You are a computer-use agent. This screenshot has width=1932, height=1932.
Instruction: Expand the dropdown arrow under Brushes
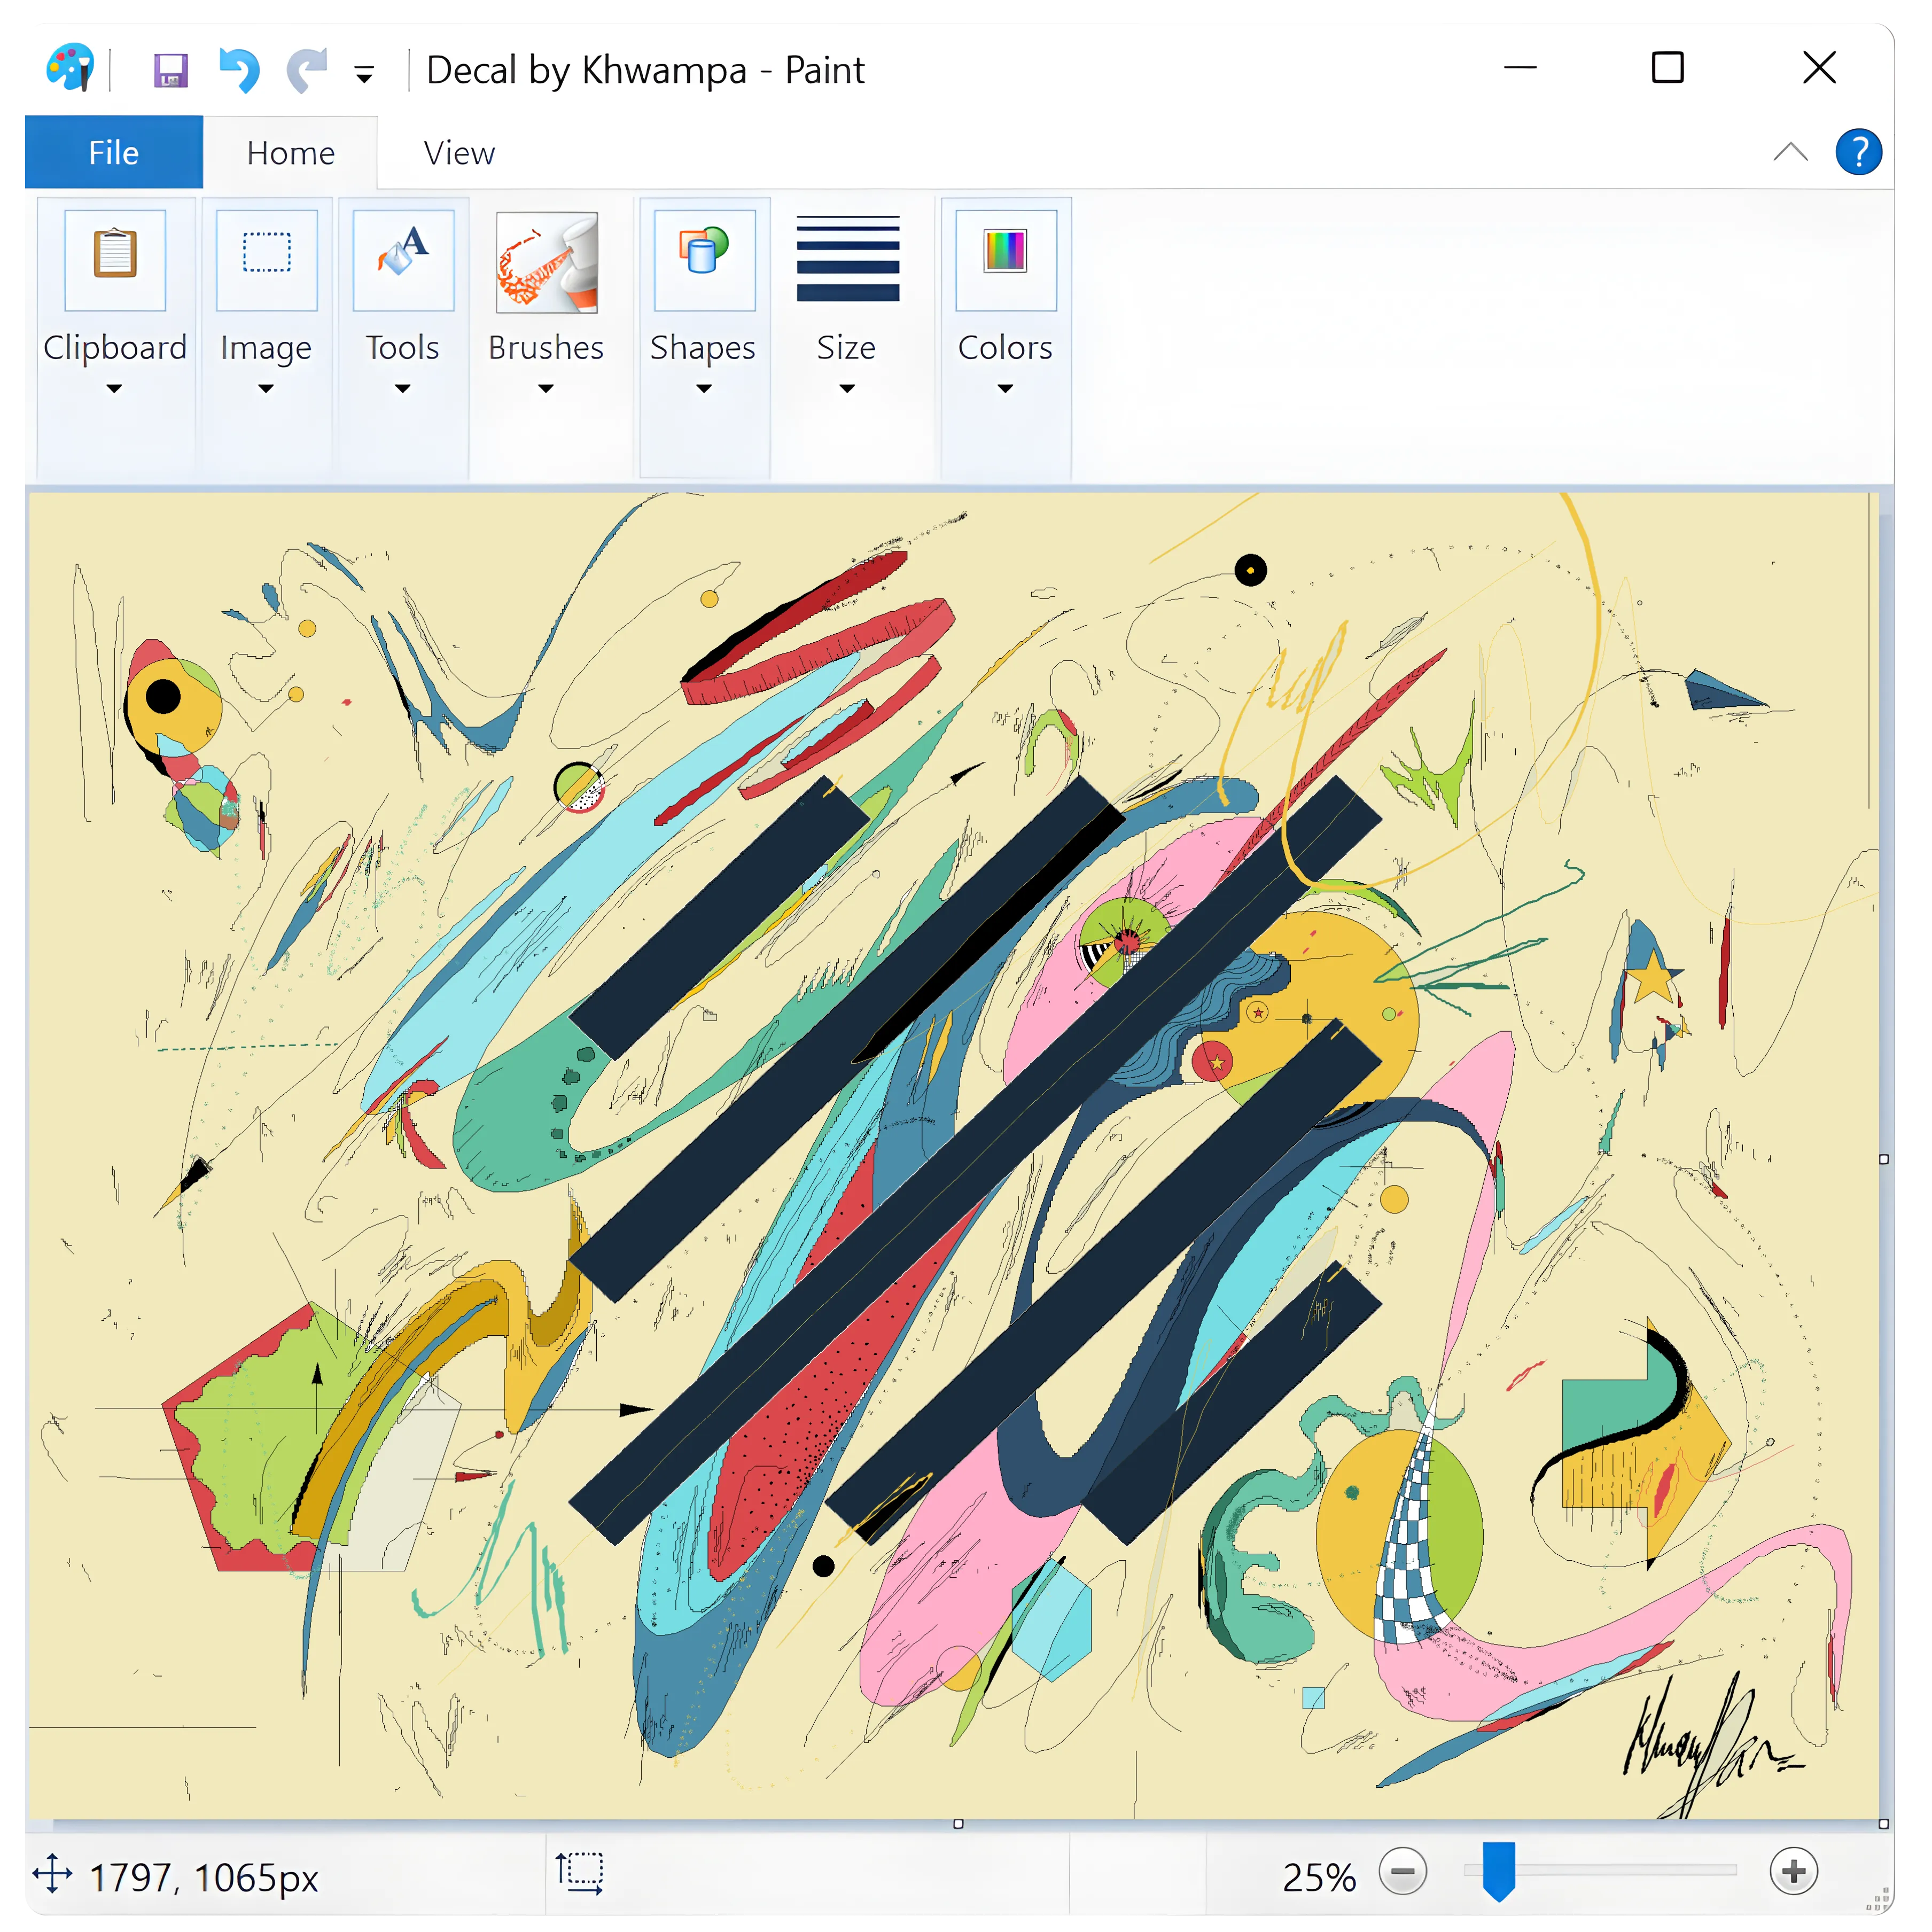coord(545,389)
